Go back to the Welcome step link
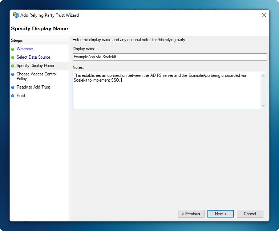This screenshot has height=231, width=279. (25, 49)
